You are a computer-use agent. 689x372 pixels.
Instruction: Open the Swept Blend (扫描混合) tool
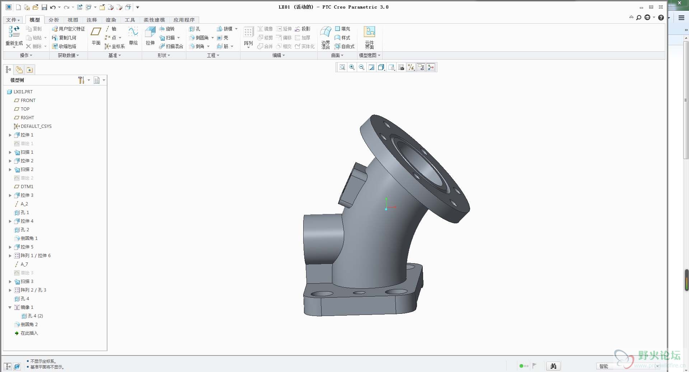(171, 46)
